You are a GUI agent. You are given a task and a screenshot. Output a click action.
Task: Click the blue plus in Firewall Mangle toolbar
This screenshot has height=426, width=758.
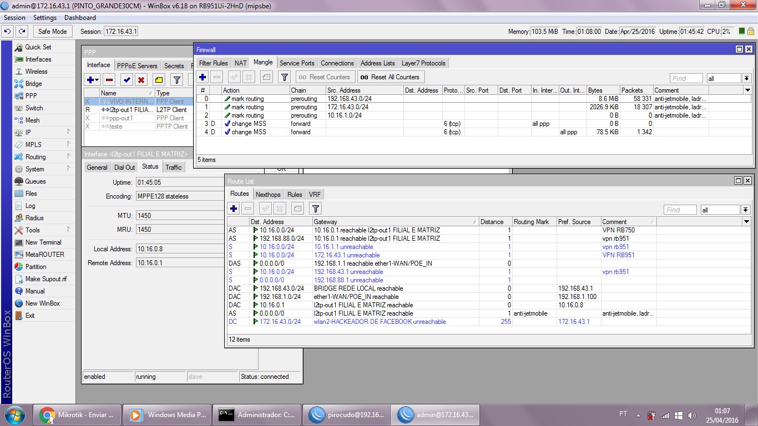tap(203, 77)
